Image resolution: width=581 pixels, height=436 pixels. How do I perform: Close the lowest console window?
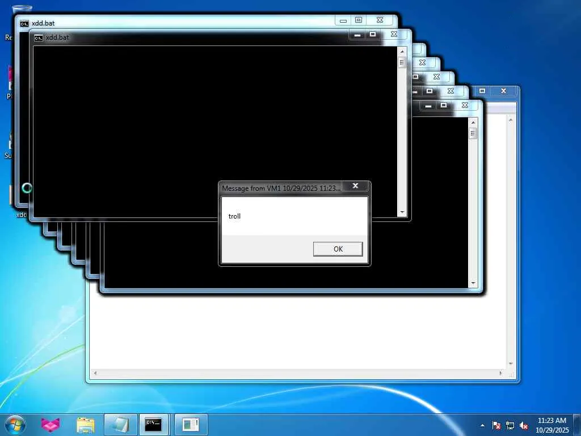coord(465,106)
